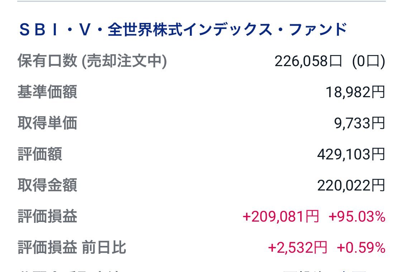
Task: Select the +2,532円 daily change value
Action: point(298,247)
